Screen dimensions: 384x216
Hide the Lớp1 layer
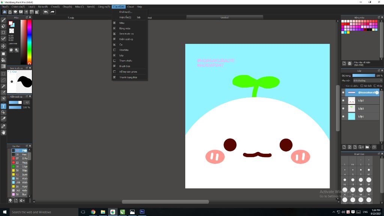click(x=343, y=116)
